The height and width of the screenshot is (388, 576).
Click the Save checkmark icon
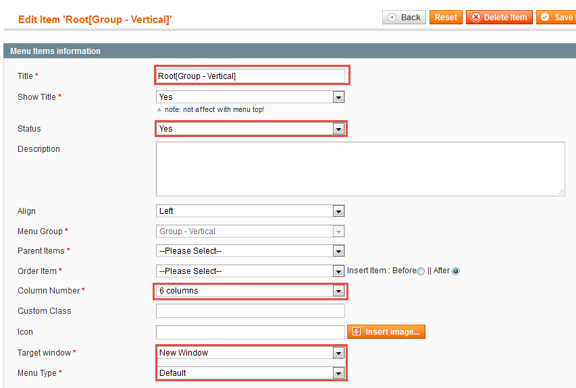click(x=545, y=18)
